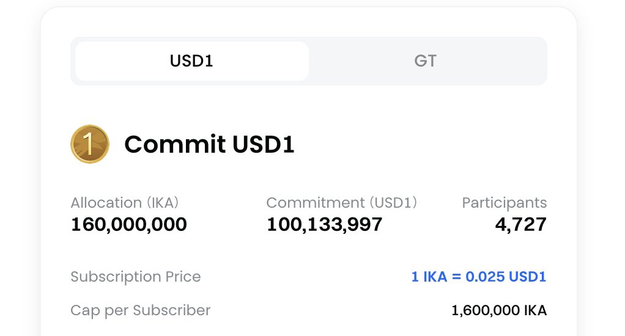
Task: Click the gold USD1 coin icon
Action: pos(90,144)
